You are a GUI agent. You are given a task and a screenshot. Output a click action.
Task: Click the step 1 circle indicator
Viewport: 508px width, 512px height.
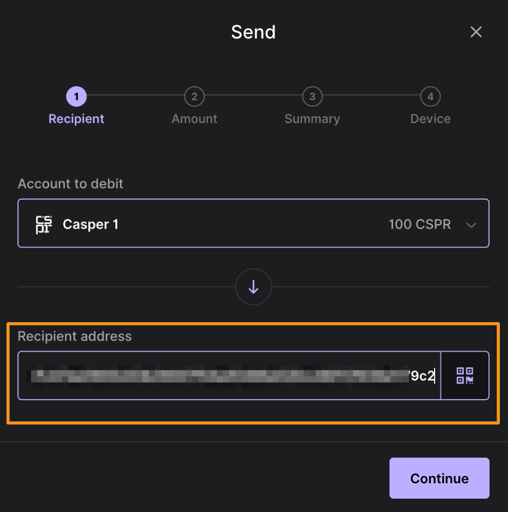tap(76, 96)
